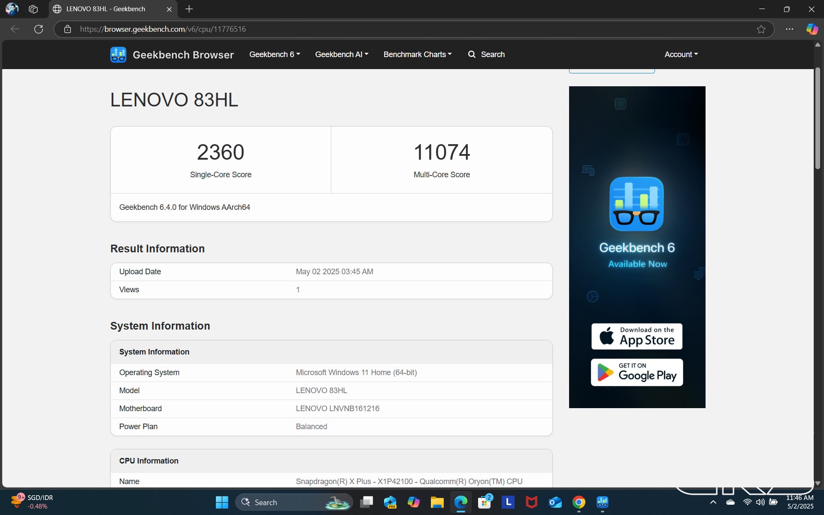Screen dimensions: 824x515
Task: Reload the page with refresh icon
Action: 39,29
